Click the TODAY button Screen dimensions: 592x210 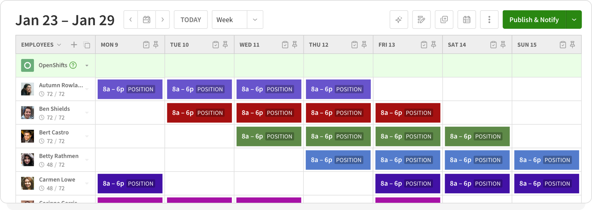click(191, 20)
